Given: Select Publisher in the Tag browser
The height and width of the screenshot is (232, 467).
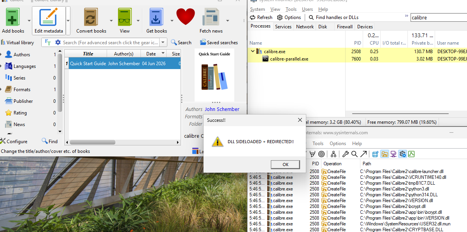Looking at the screenshot, I should point(23,101).
